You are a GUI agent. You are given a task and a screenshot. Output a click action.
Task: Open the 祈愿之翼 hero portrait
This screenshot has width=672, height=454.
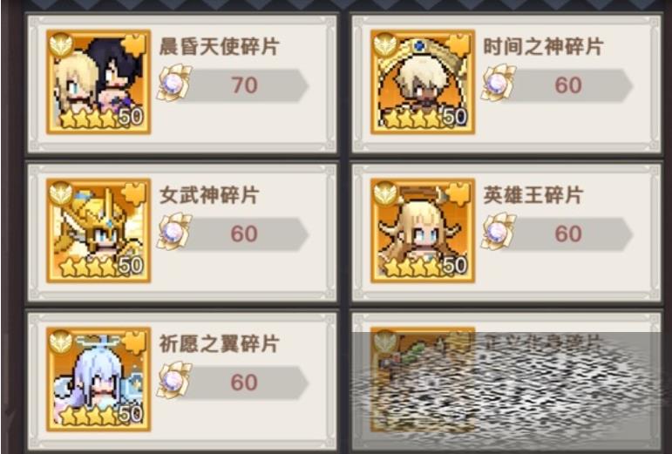click(98, 379)
